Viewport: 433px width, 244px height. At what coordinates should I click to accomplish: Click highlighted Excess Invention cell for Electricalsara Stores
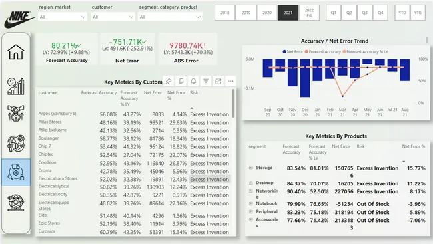[x=210, y=180]
